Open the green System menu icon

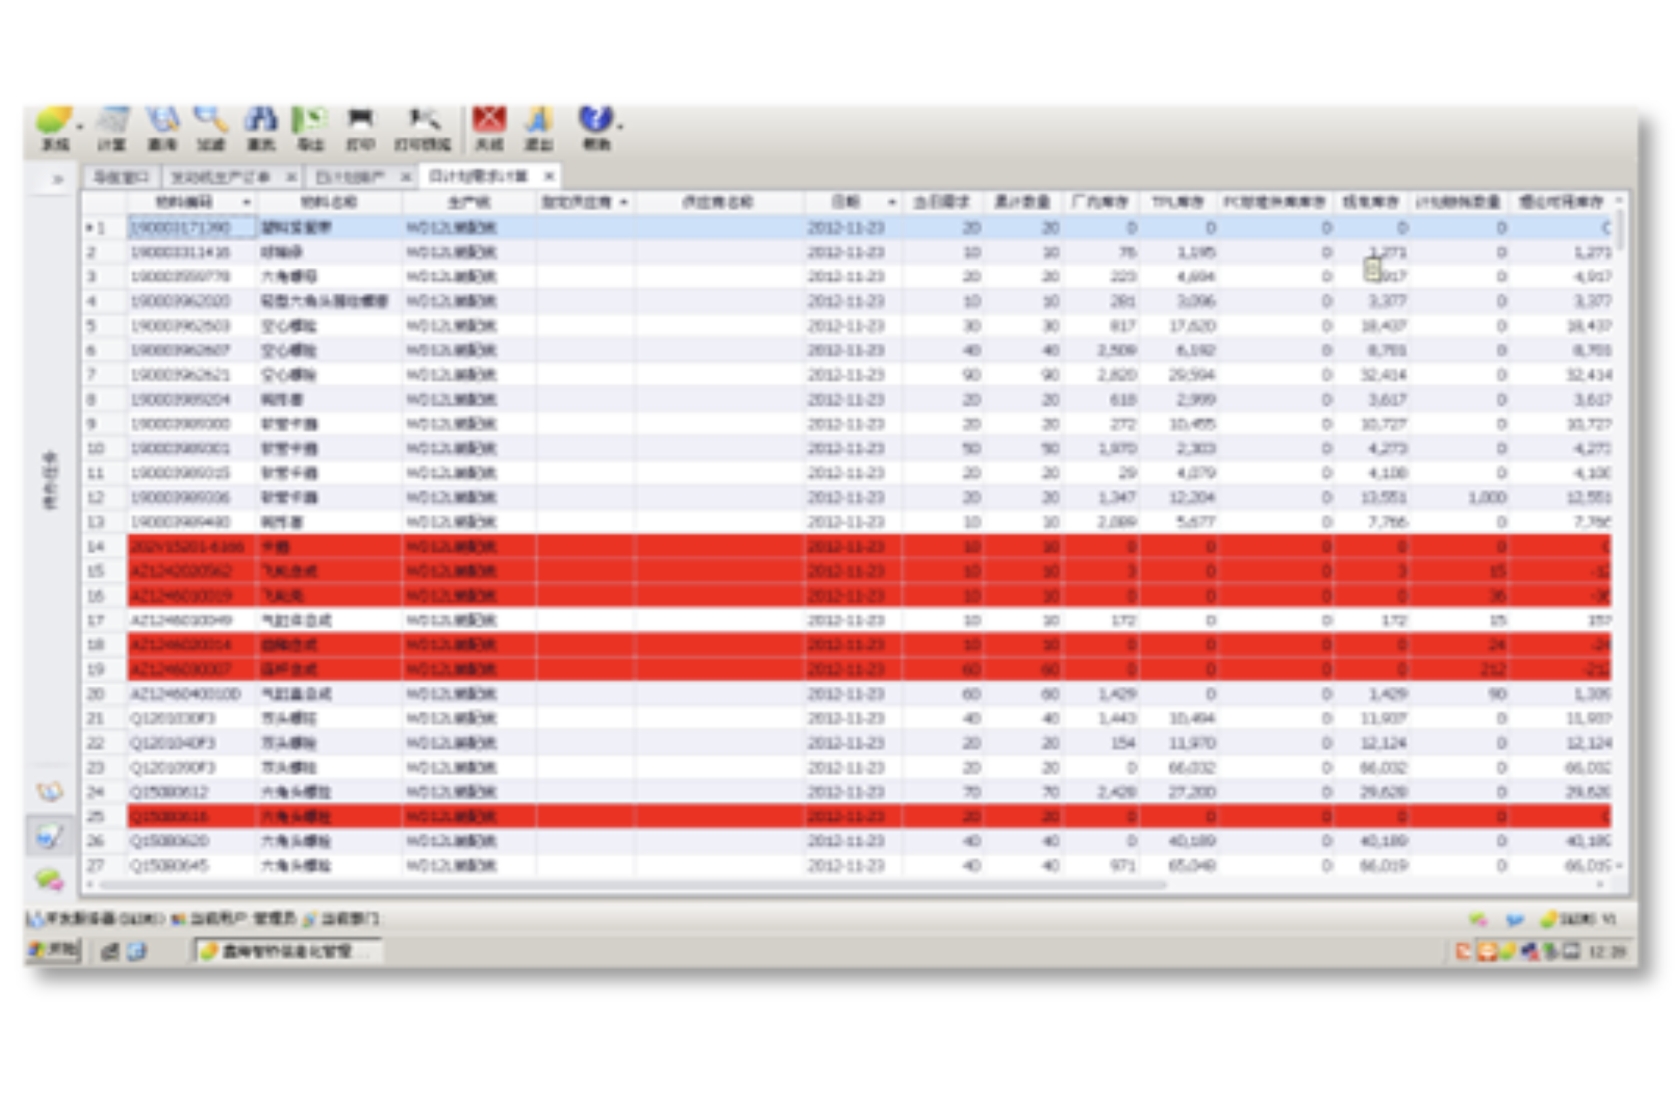click(54, 120)
